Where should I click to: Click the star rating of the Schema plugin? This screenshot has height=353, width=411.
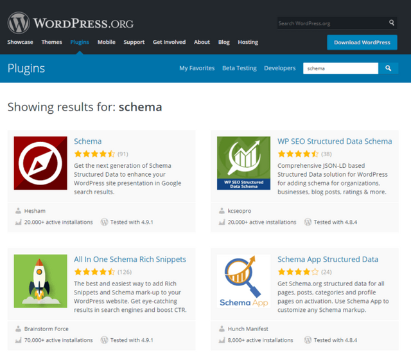click(94, 154)
